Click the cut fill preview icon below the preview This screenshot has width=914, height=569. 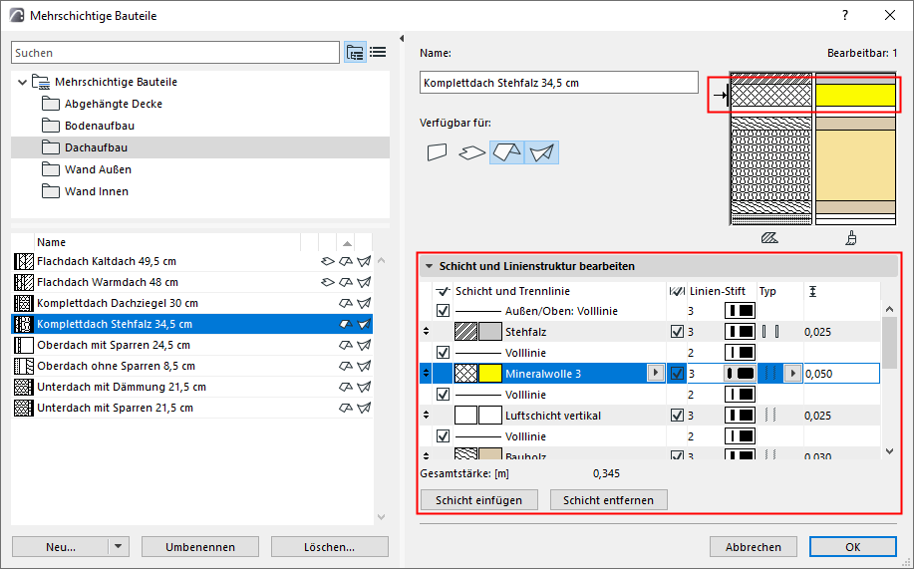point(769,238)
